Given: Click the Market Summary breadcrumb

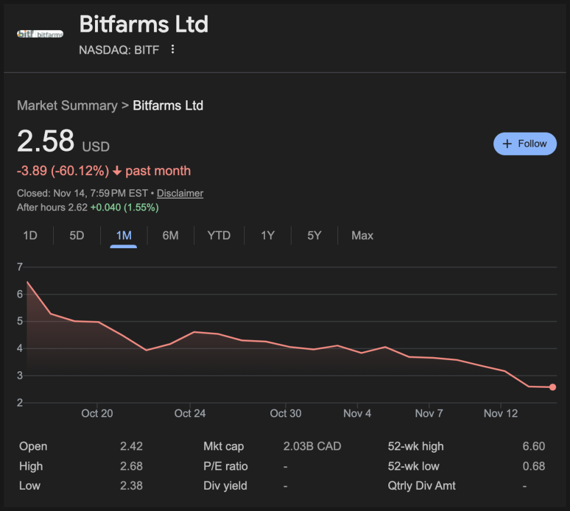Looking at the screenshot, I should point(67,106).
